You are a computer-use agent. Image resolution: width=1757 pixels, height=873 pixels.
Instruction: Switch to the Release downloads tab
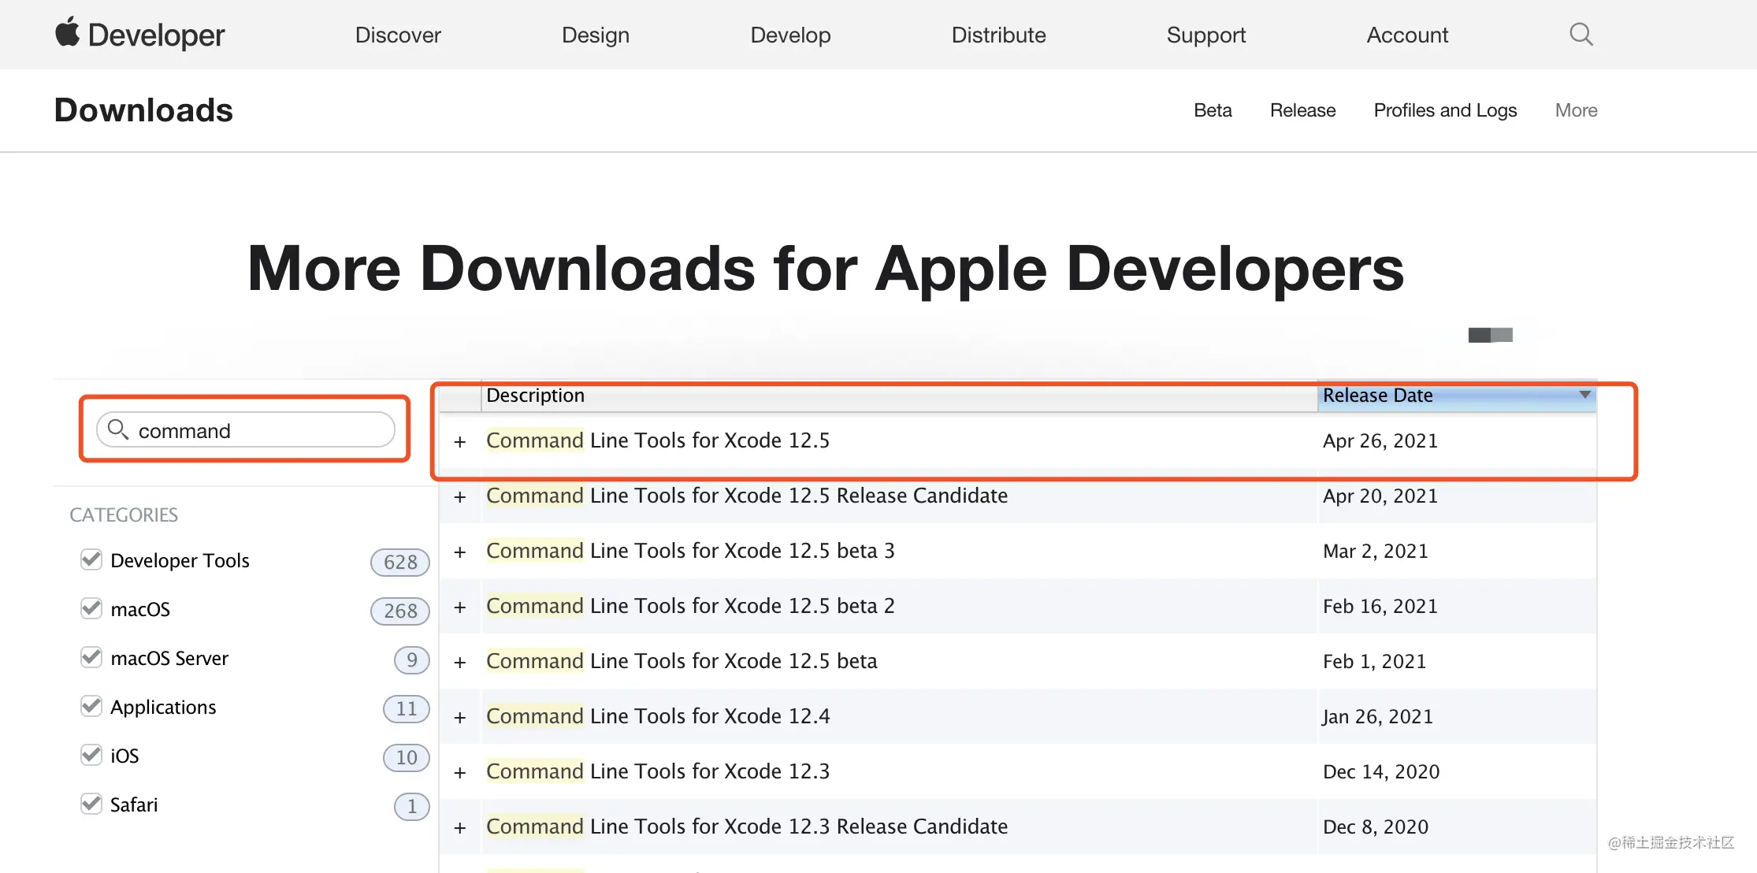coord(1302,110)
